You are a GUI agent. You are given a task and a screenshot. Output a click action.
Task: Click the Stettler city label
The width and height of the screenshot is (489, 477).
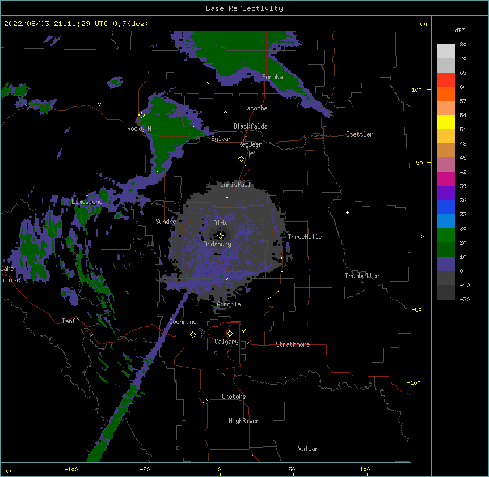pos(360,134)
